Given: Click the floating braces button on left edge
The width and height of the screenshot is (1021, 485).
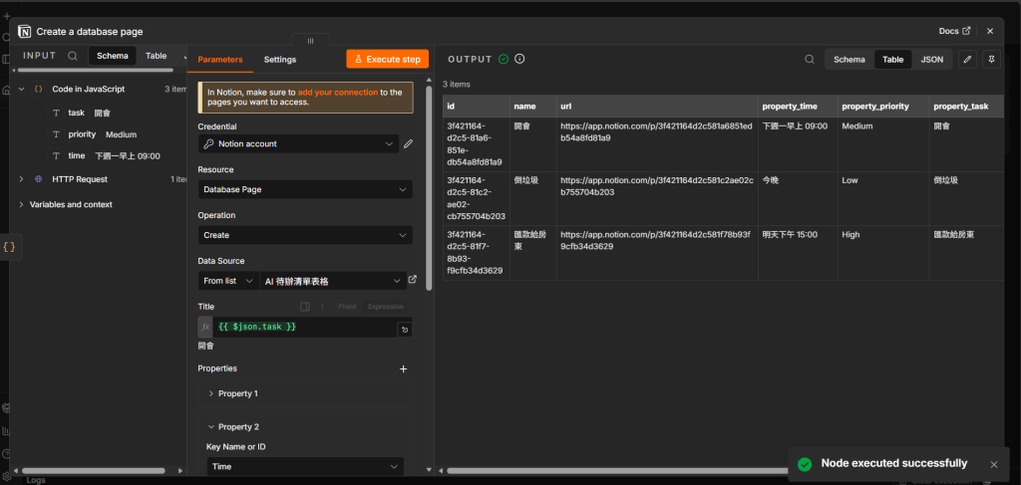Looking at the screenshot, I should (x=9, y=247).
